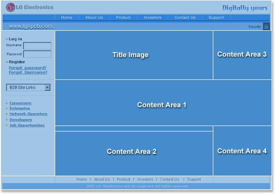Open the Job Opportunities link

click(x=27, y=125)
